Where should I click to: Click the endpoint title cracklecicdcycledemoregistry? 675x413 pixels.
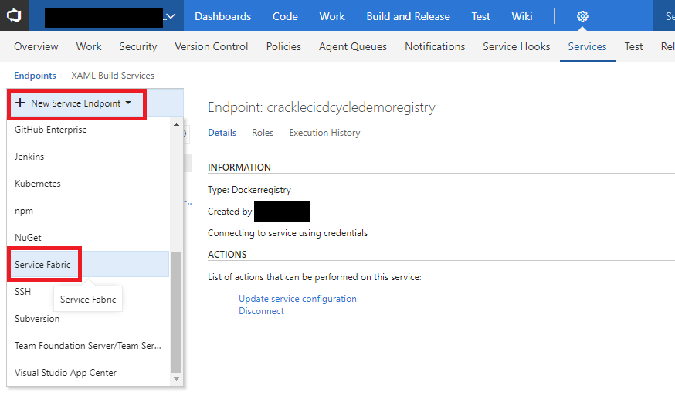[x=351, y=107]
